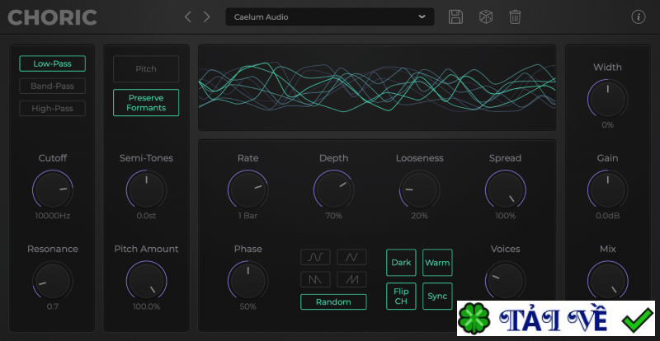This screenshot has width=660, height=341.
Task: Enable the Low-Pass filter mode
Action: pos(52,63)
